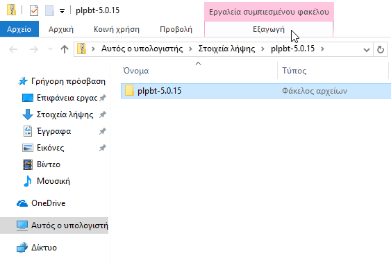This screenshot has height=265, width=391.
Task: Select the Εξαγωγή tab
Action: click(x=269, y=29)
